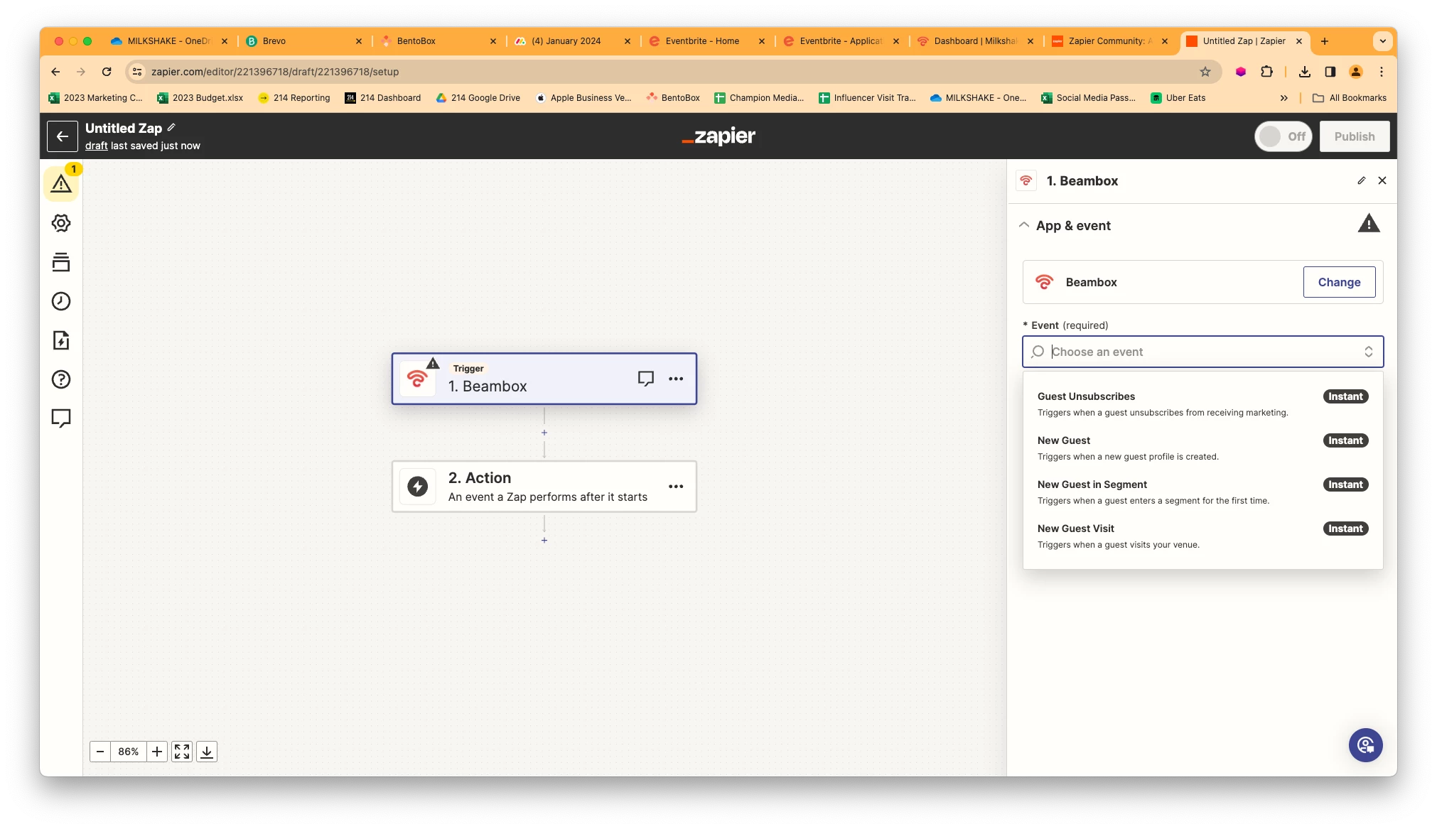Open Zap details file icon in sidebar
Viewport: 1437px width, 829px height.
(61, 340)
